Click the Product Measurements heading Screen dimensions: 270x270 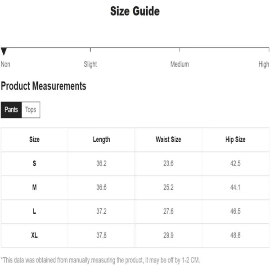44,86
